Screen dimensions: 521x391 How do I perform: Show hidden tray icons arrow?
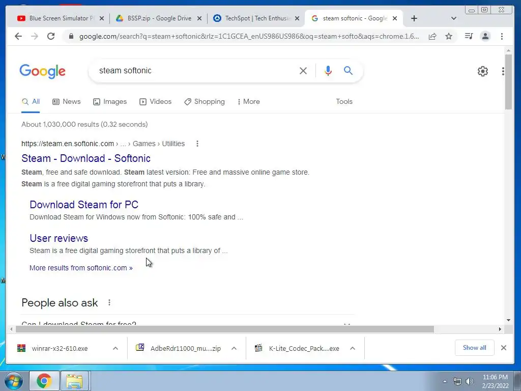click(x=445, y=381)
